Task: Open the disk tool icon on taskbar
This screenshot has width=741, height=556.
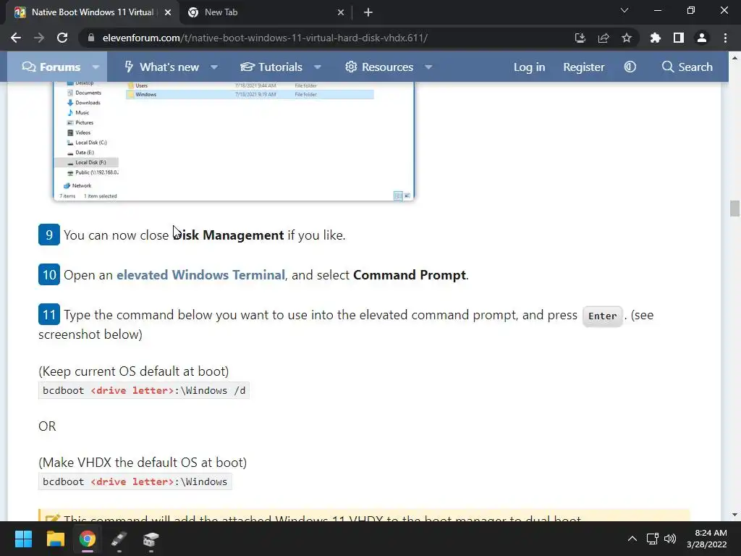Action: pos(151,539)
